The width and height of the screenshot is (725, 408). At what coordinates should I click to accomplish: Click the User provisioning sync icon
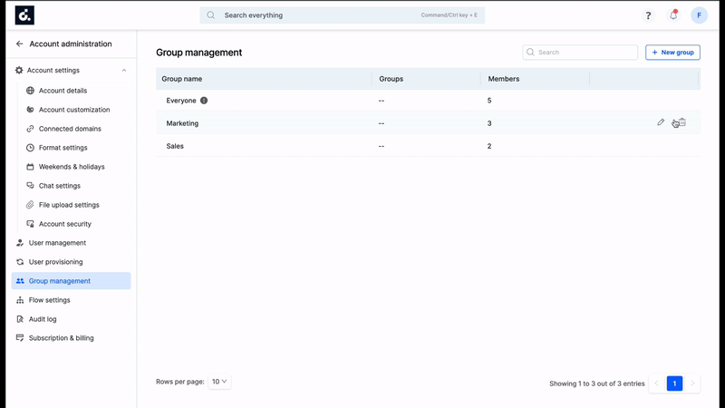click(20, 262)
